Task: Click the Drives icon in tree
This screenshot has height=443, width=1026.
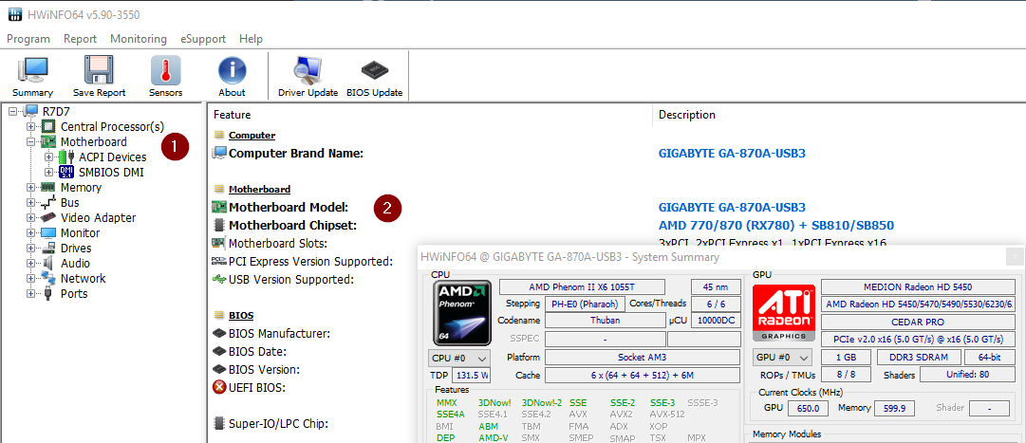Action: [x=48, y=248]
